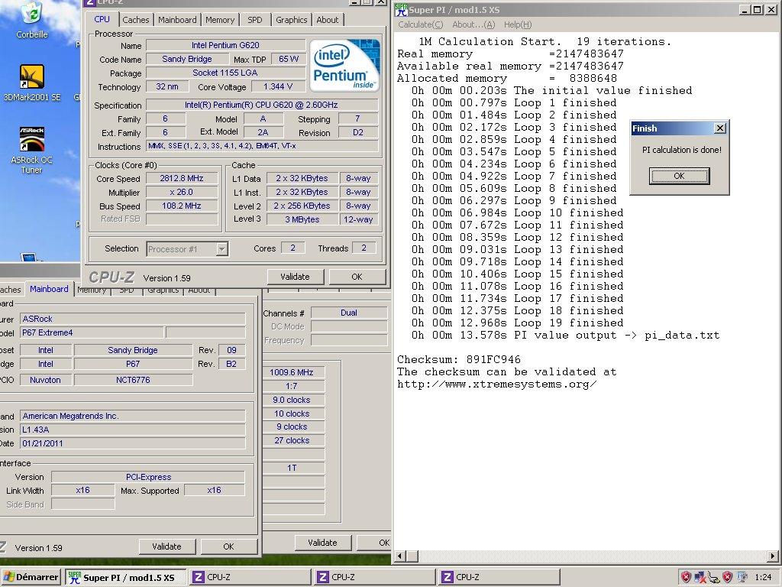Image resolution: width=782 pixels, height=587 pixels.
Task: Click the Nuvoton LPCIO field
Action: (45, 380)
